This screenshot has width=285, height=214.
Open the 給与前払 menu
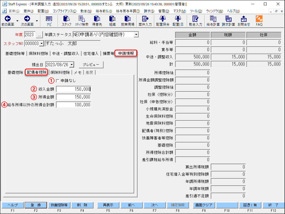point(104,11)
